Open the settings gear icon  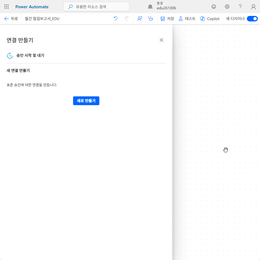click(x=227, y=7)
